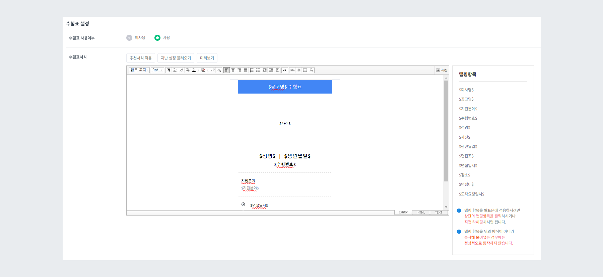Viewport: 603px width, 277px height.
Task: Apply text background highlight color
Action: pyautogui.click(x=203, y=70)
